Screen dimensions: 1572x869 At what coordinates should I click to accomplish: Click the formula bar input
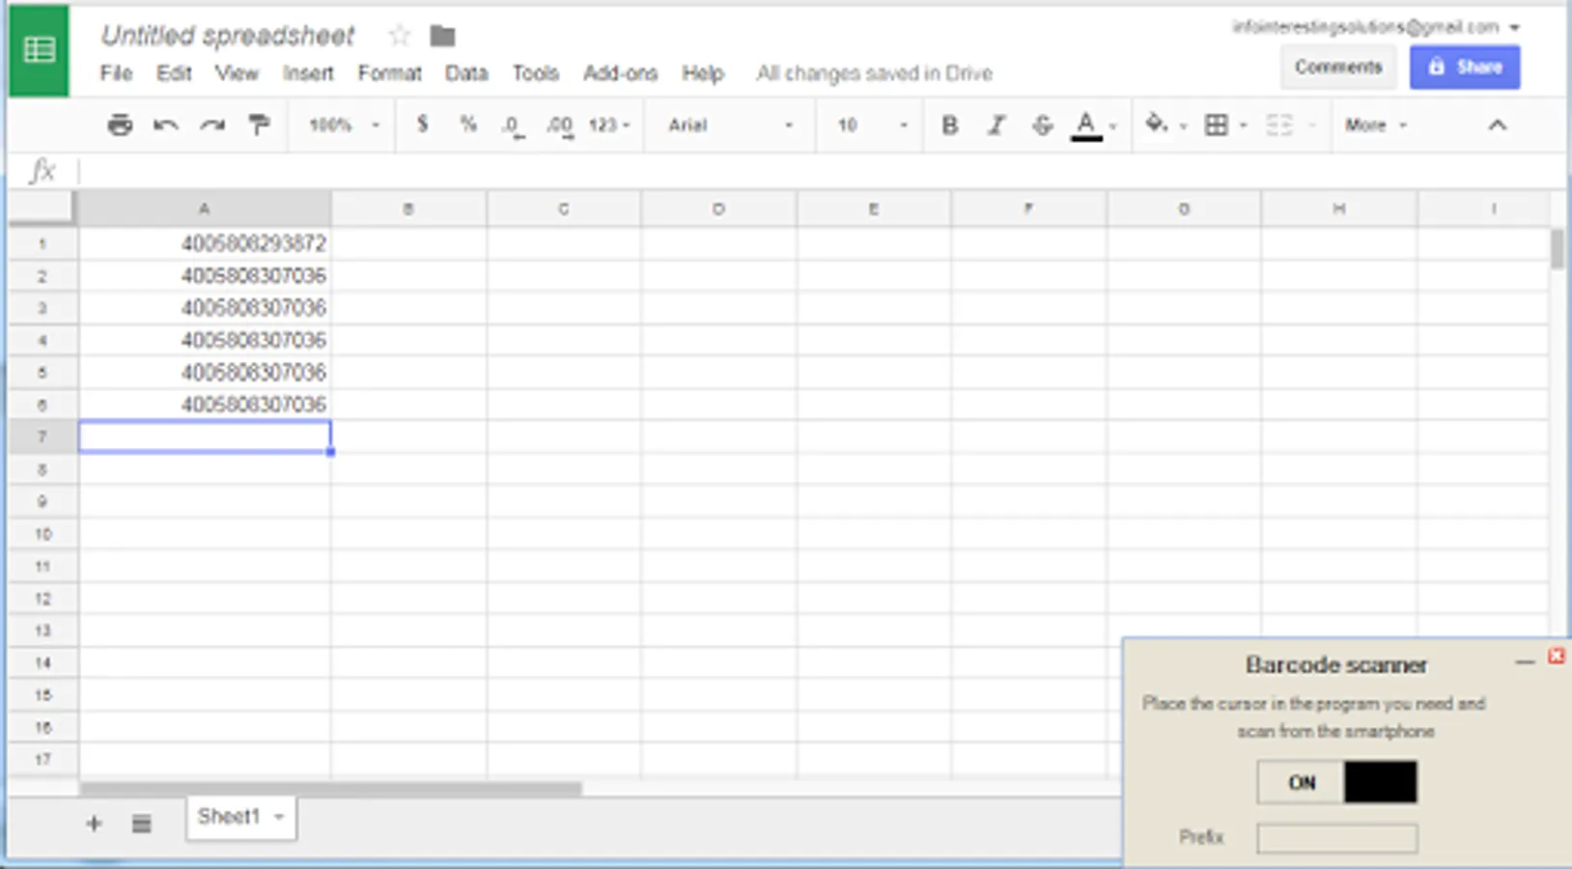(x=821, y=172)
